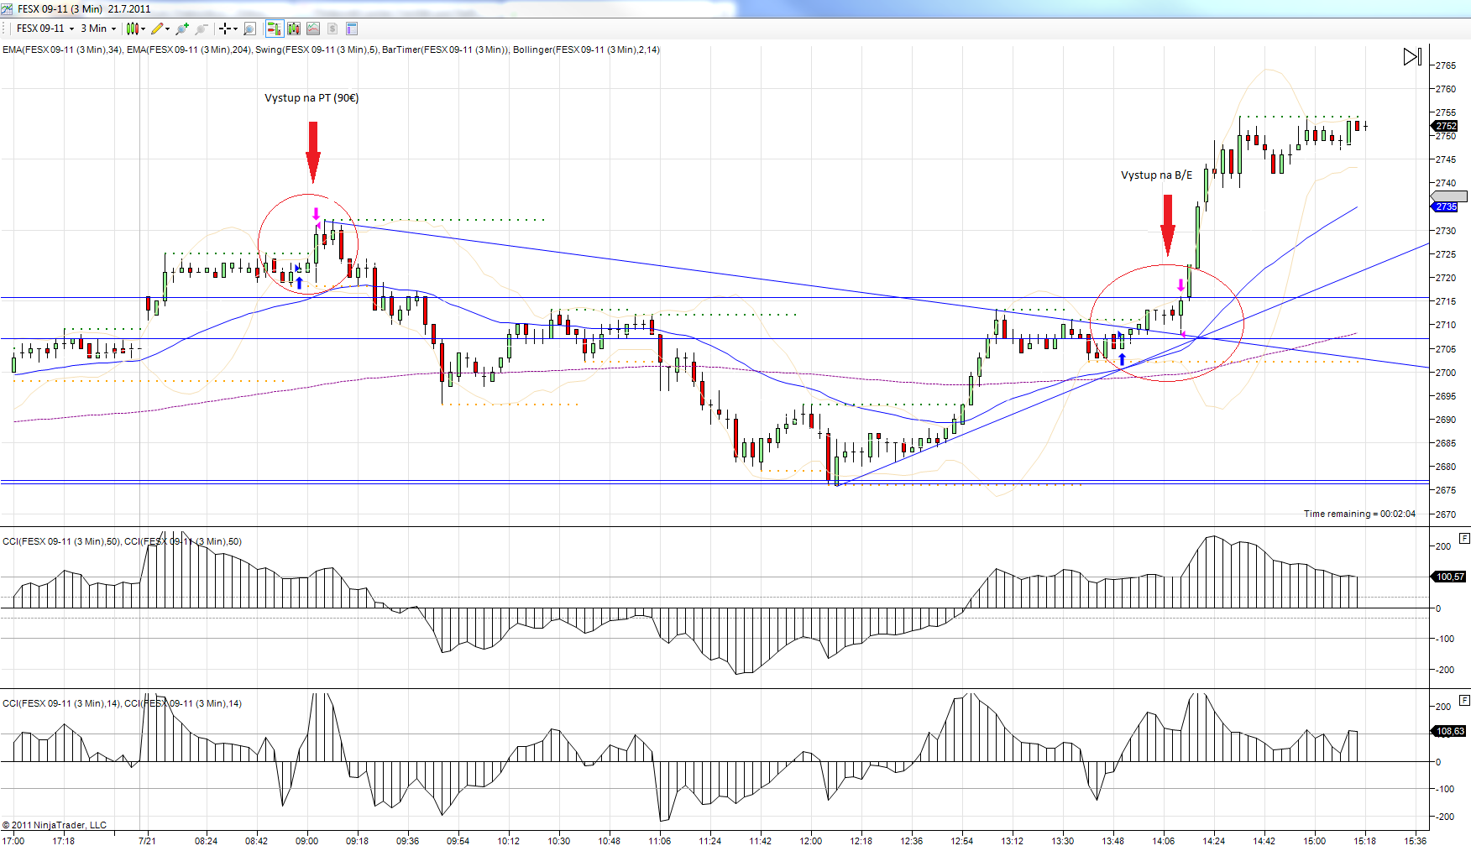Select the grey empty price marker
The height and width of the screenshot is (851, 1471).
click(x=1449, y=196)
